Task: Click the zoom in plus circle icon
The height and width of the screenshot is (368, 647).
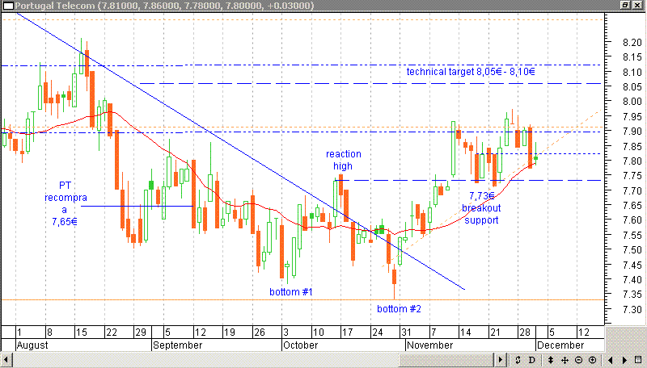Action: (592, 360)
